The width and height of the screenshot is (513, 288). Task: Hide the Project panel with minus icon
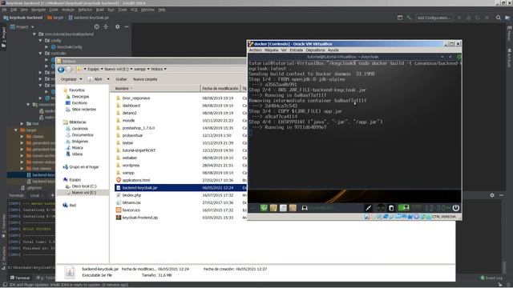(x=127, y=26)
